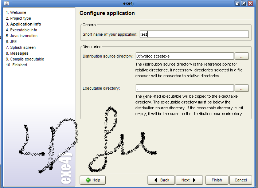Click the Configure application heading

click(x=107, y=13)
